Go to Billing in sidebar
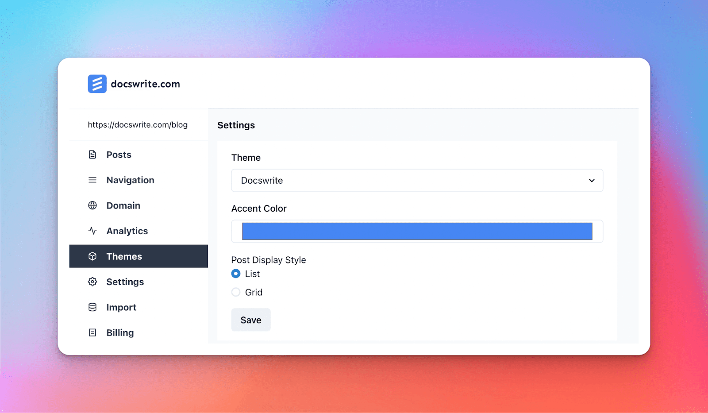Viewport: 708px width, 413px height. (x=139, y=332)
